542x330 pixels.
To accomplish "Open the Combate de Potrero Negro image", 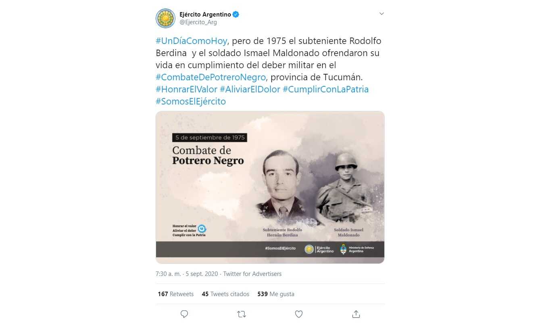I will click(270, 188).
